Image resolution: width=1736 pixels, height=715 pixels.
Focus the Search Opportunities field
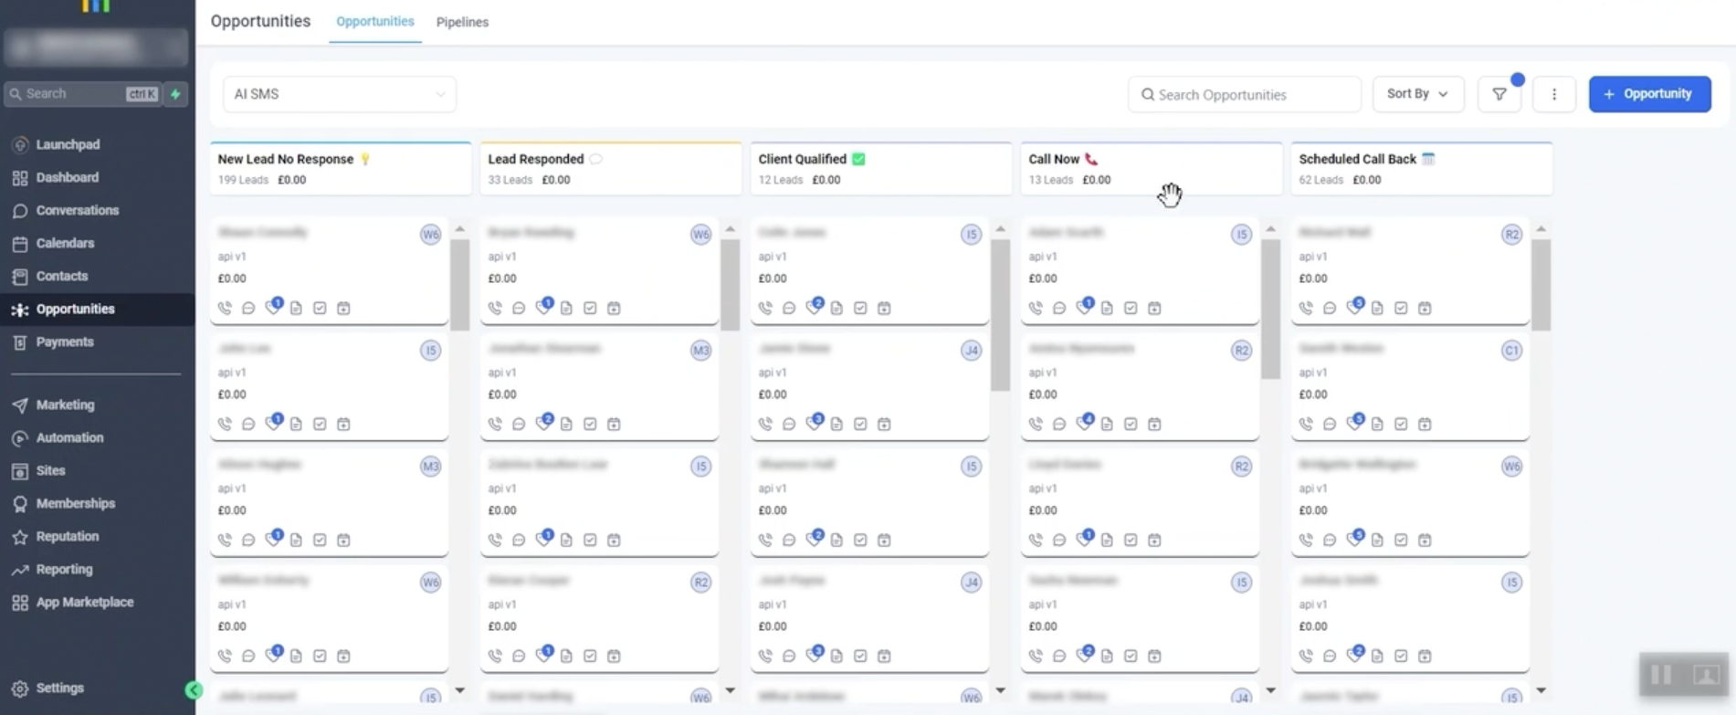coord(1244,94)
